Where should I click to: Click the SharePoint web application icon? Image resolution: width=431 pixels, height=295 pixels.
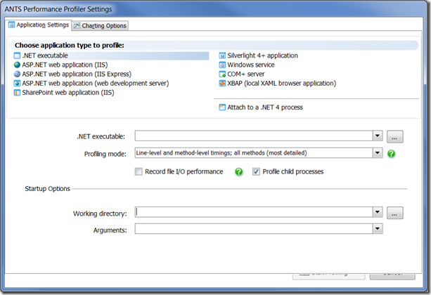17,93
